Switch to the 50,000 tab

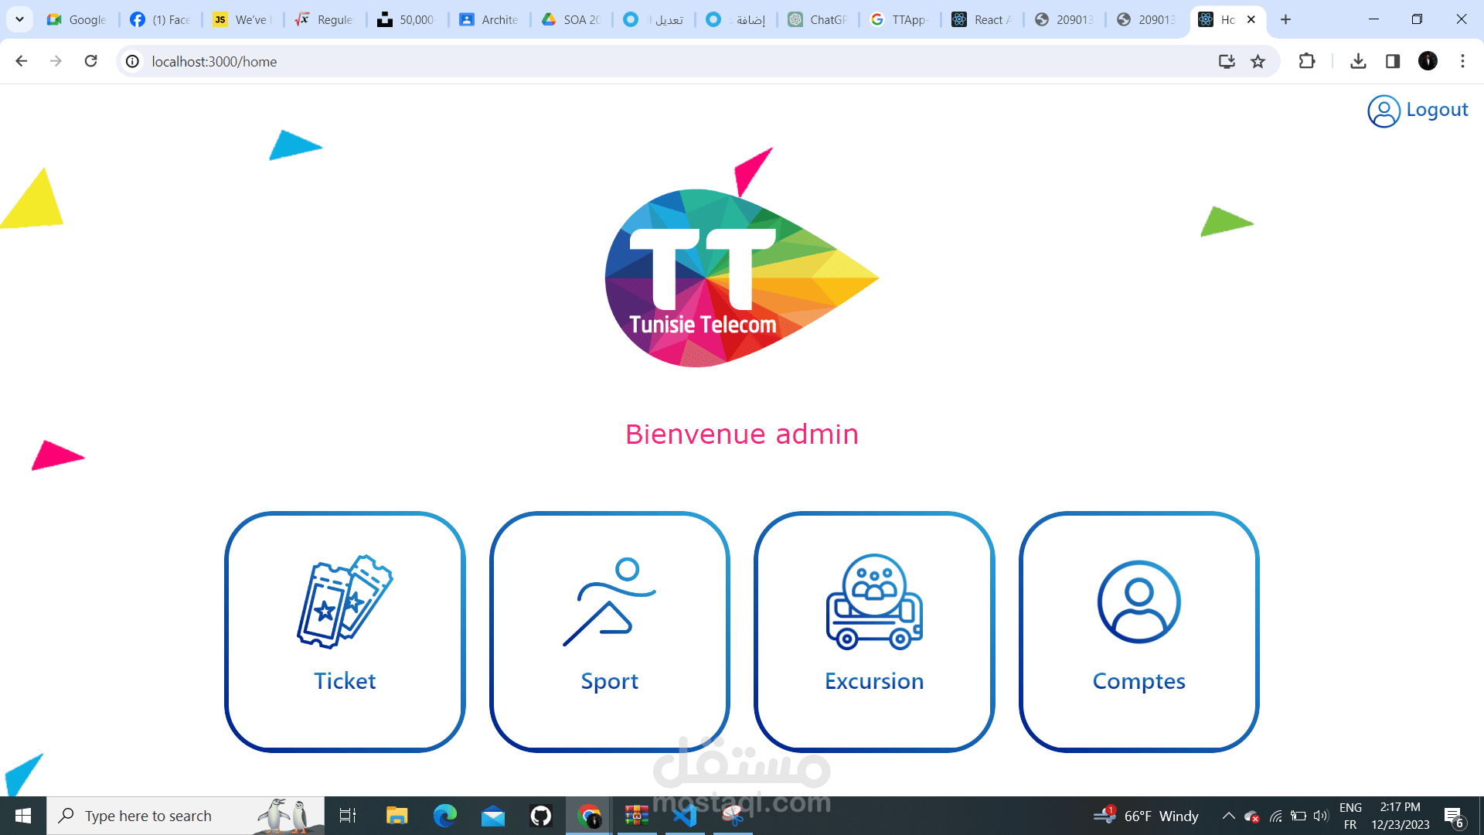click(x=407, y=19)
